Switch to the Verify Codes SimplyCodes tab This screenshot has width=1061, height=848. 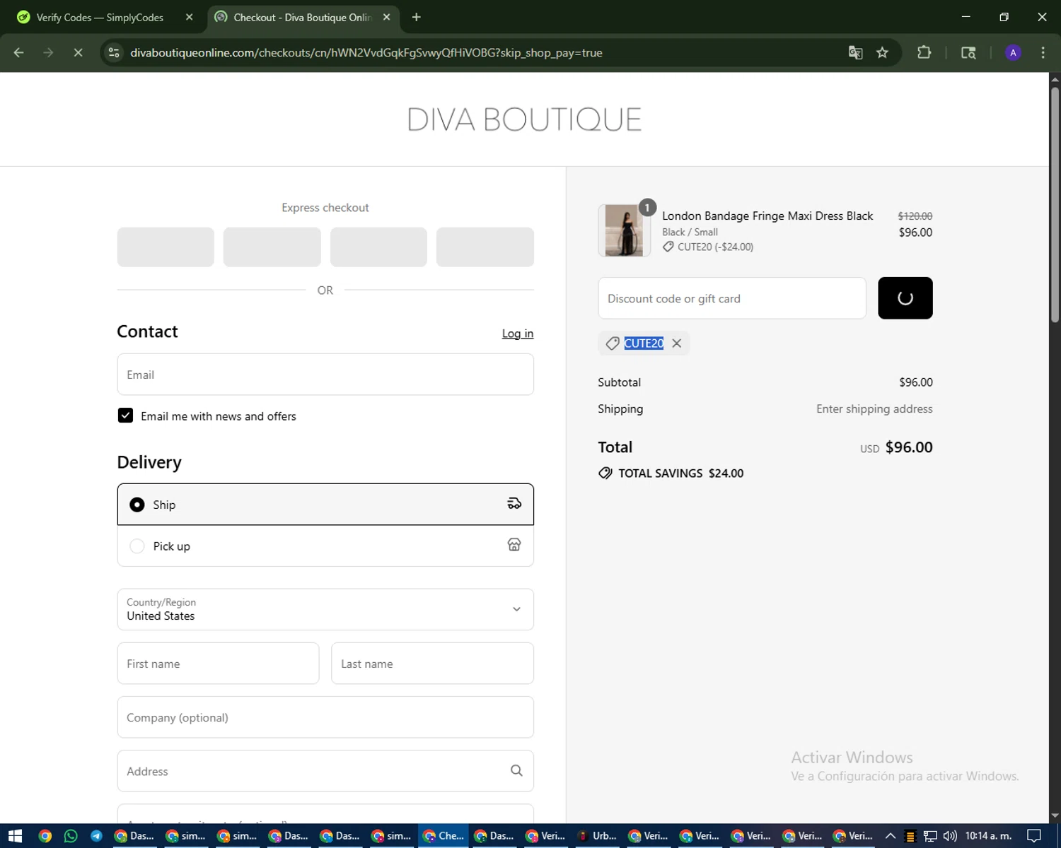pos(99,18)
